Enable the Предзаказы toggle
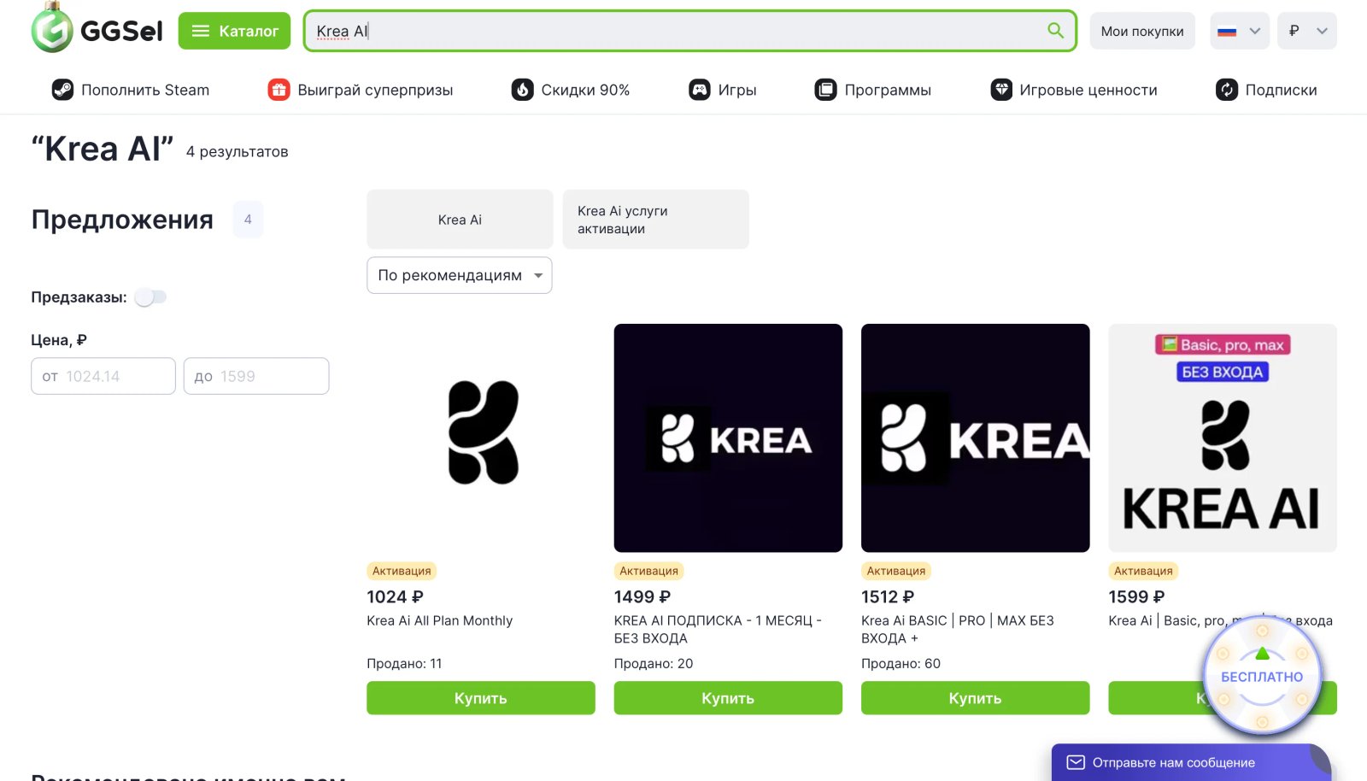This screenshot has height=781, width=1367. pos(152,297)
